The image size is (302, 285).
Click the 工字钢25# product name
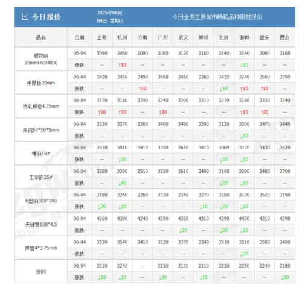click(x=41, y=177)
